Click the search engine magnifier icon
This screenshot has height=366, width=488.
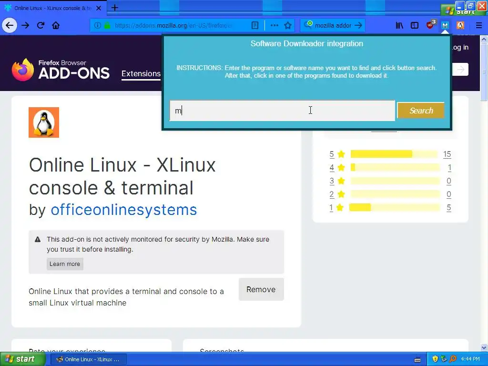(308, 25)
